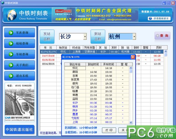176x139 pixels.
Task: Click the CNR train advertisement image
Action: [19, 102]
